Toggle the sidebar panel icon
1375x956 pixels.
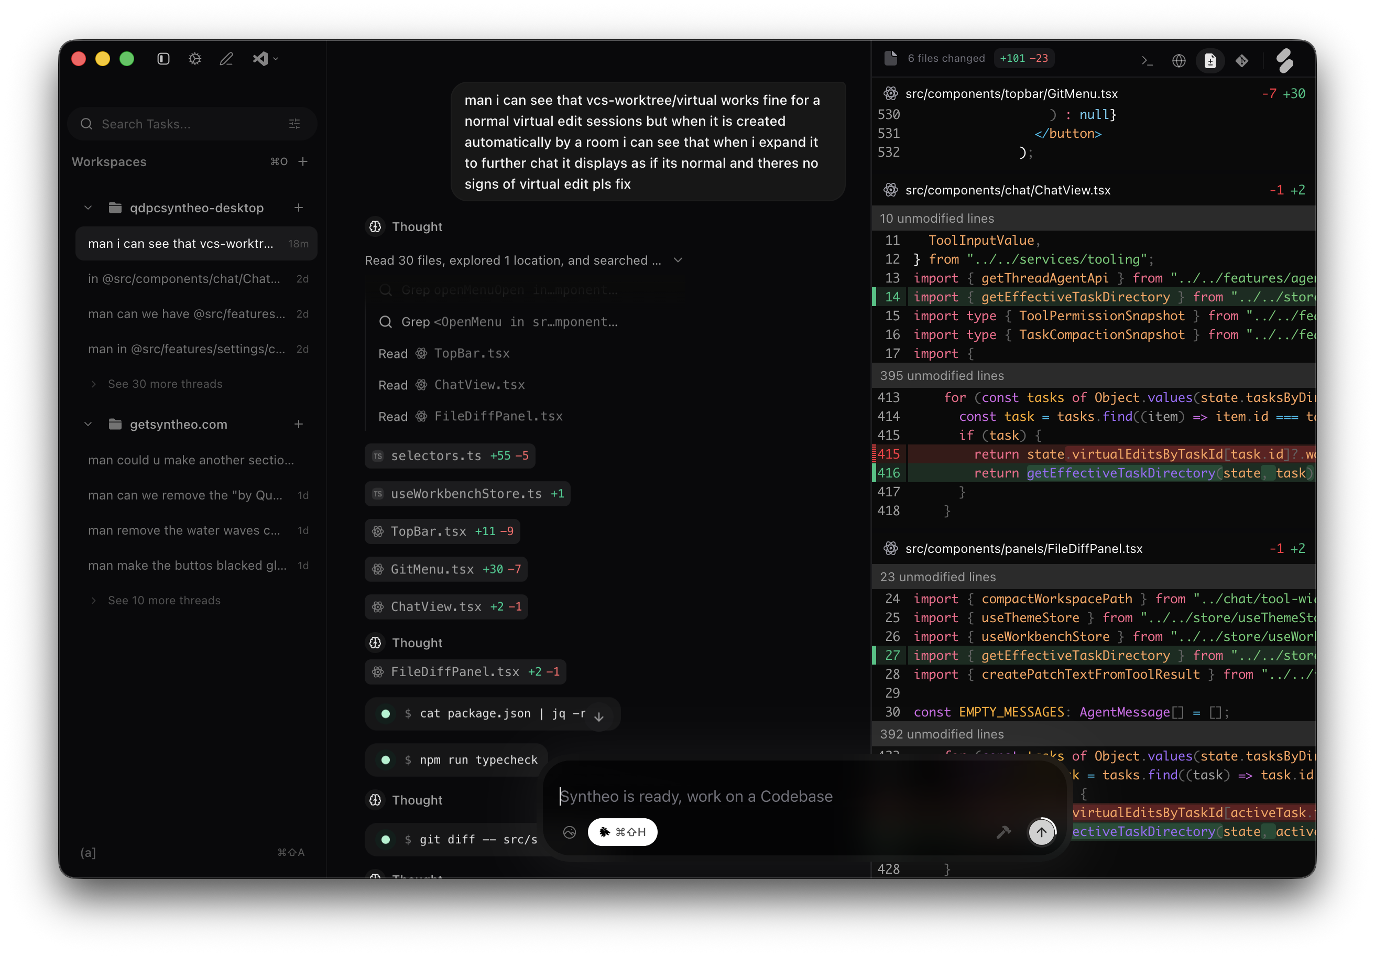[163, 59]
